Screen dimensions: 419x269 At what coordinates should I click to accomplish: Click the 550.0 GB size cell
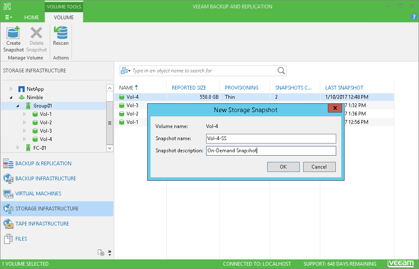pyautogui.click(x=209, y=97)
